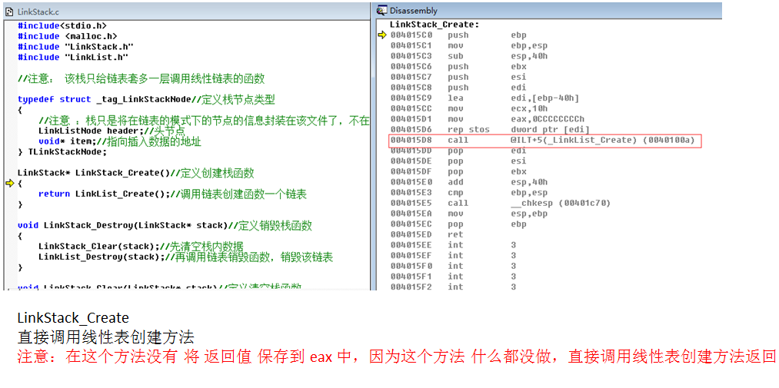Click the #include "LinkList.h" line

point(72,57)
